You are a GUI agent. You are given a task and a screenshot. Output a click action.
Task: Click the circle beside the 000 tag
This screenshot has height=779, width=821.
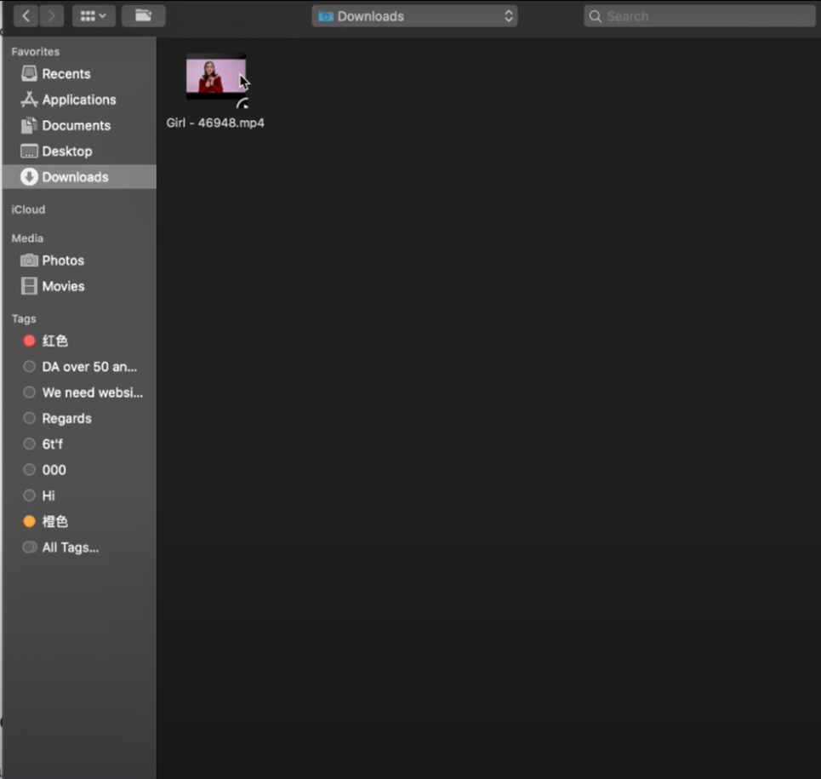point(29,470)
